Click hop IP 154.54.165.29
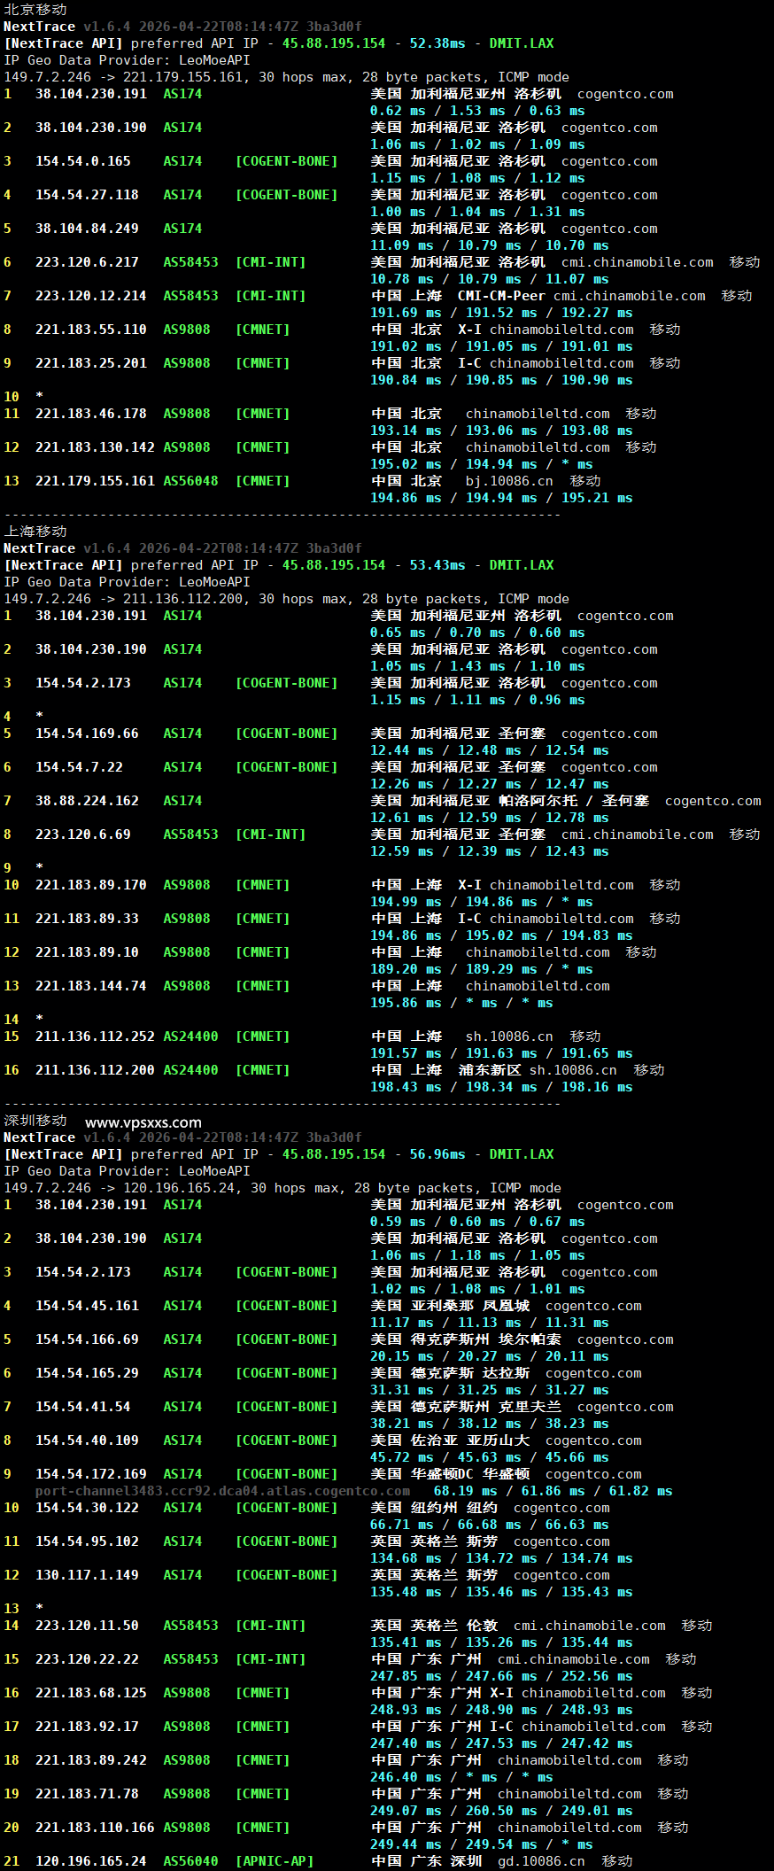774x1871 pixels. [87, 1373]
